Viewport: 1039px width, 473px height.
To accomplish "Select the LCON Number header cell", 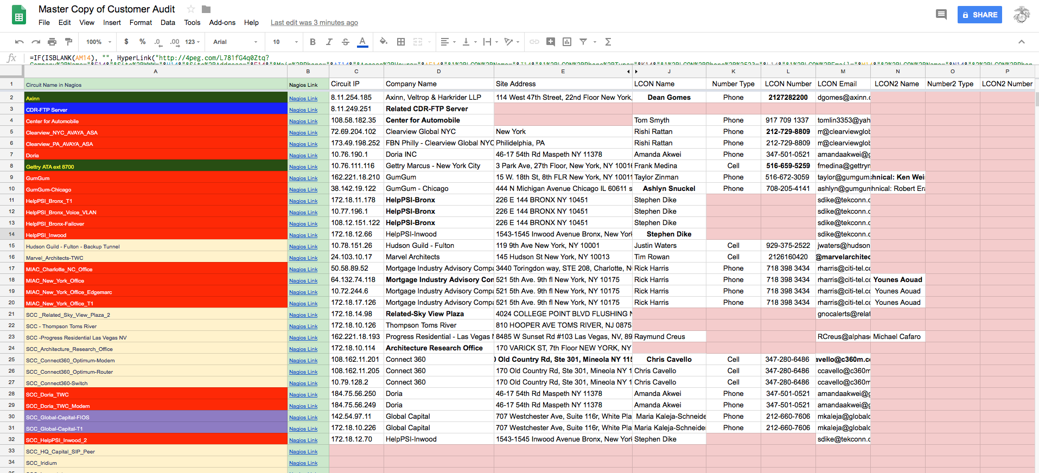I will (x=788, y=84).
